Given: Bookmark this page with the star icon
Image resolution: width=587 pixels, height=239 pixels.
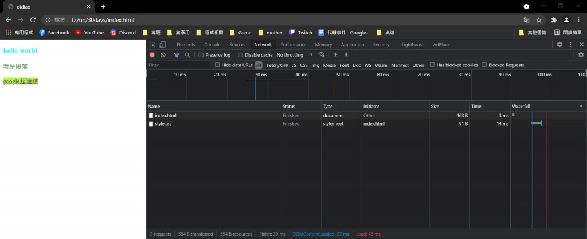Looking at the screenshot, I should coord(539,20).
